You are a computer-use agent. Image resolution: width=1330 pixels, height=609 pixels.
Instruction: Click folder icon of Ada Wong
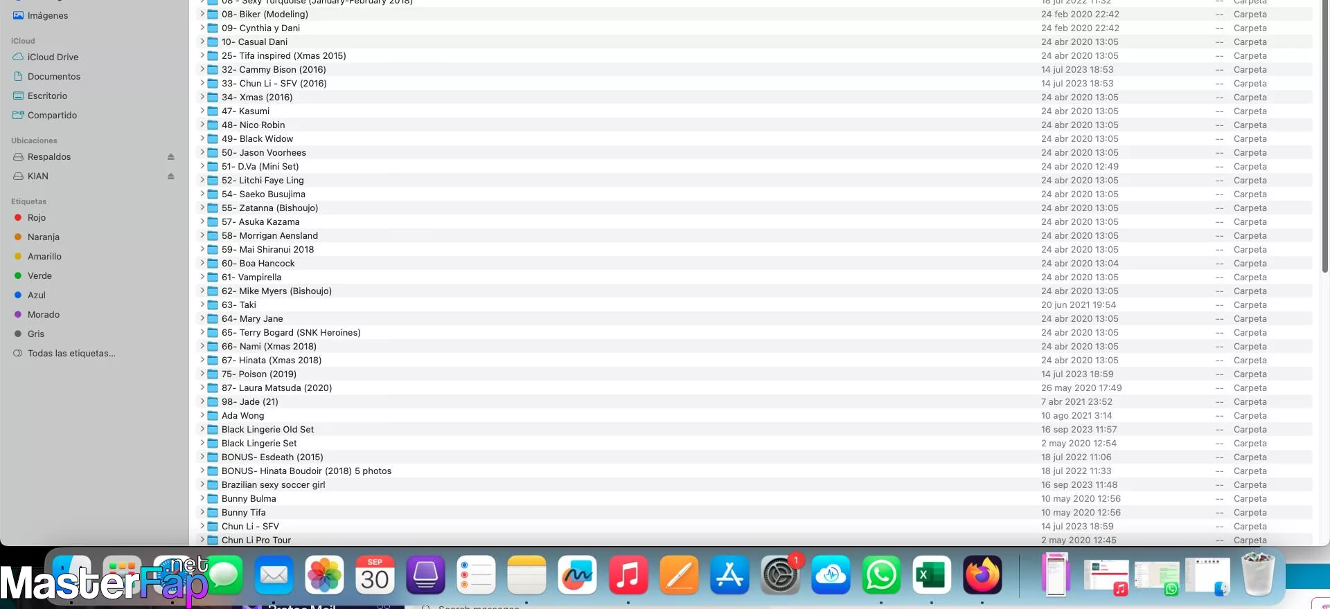(213, 415)
